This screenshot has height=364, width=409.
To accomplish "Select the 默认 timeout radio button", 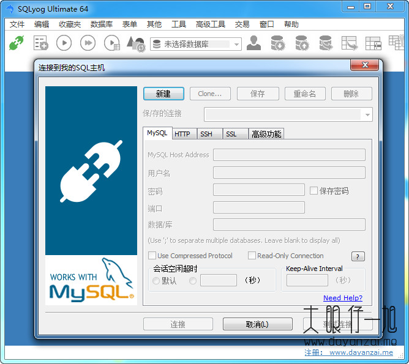I will coord(156,281).
